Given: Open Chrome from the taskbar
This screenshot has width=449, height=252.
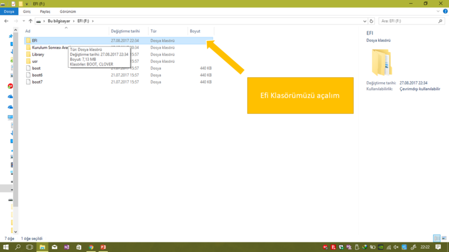Looking at the screenshot, I should coord(91,248).
